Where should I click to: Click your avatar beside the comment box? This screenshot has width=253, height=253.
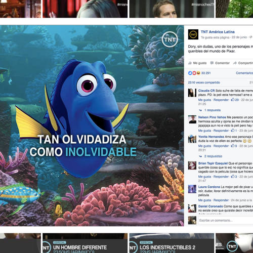pos(192,220)
